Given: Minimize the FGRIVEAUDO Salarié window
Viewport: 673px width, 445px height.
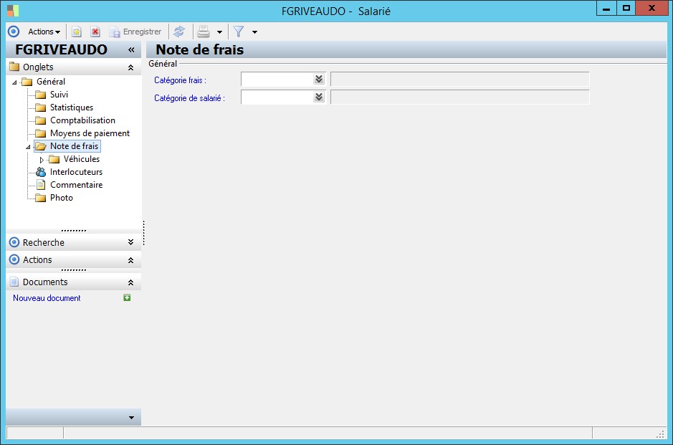Looking at the screenshot, I should pyautogui.click(x=606, y=8).
